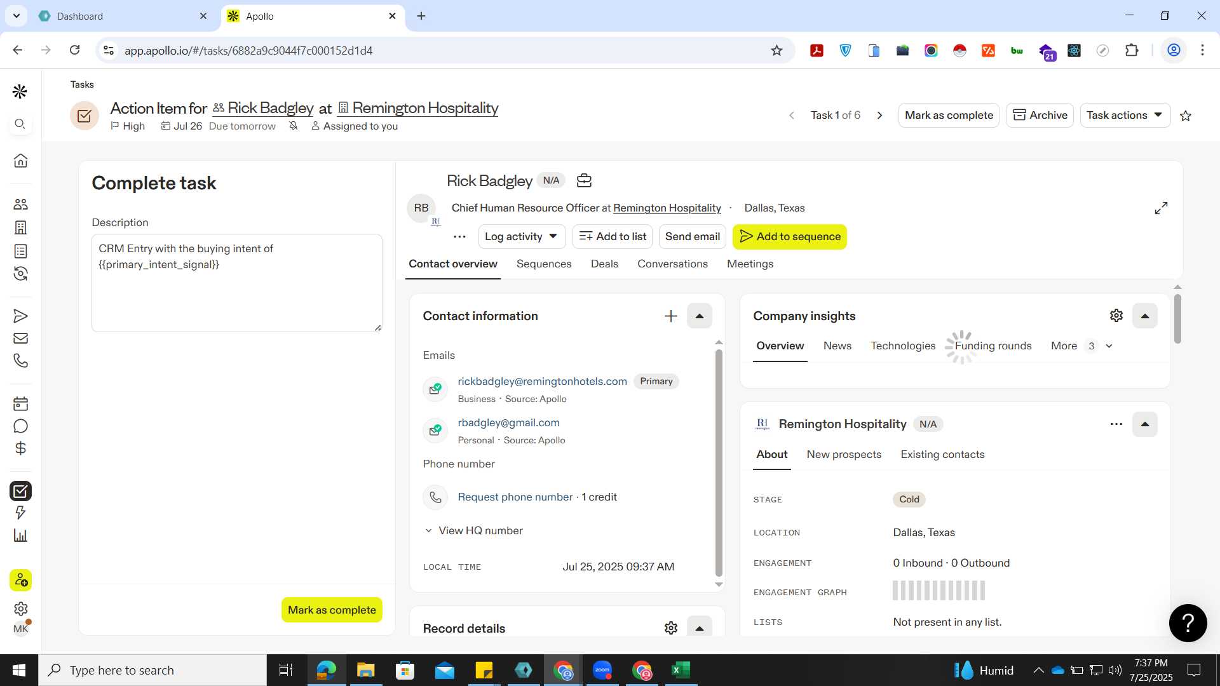Image resolution: width=1220 pixels, height=686 pixels.
Task: Open the help question mark button
Action: (x=1188, y=623)
